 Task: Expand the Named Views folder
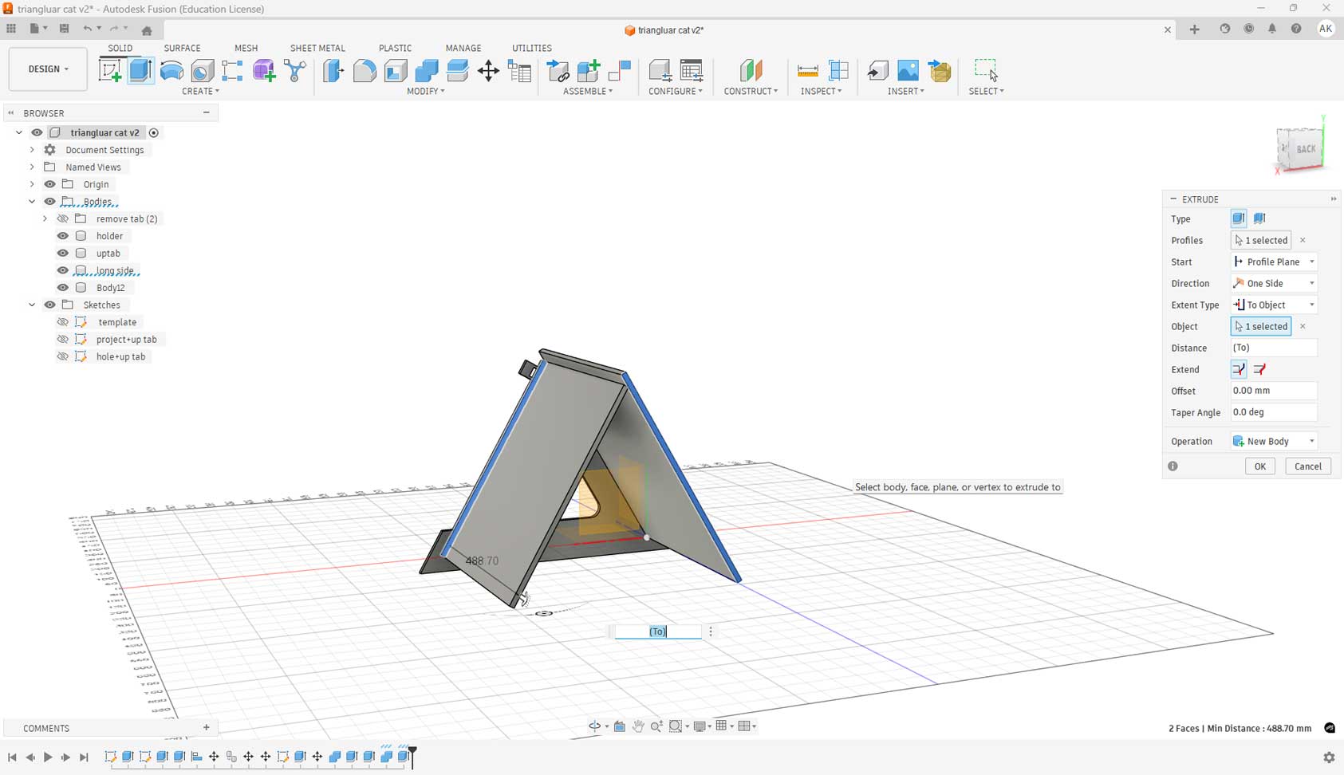pyautogui.click(x=32, y=167)
